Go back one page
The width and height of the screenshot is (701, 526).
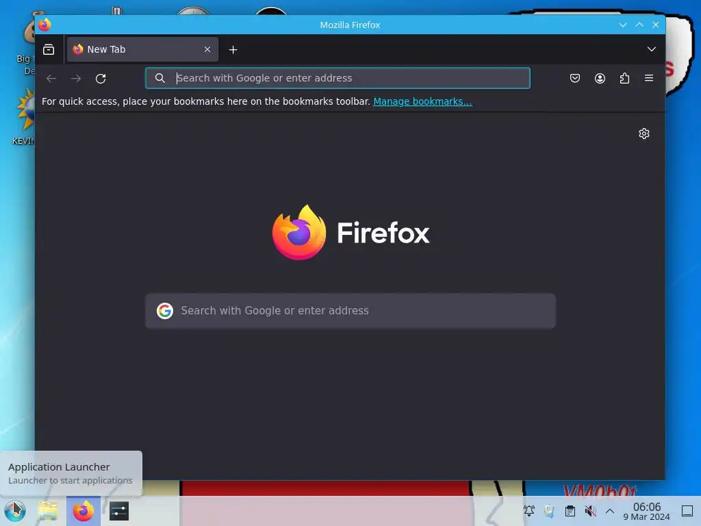[x=51, y=79]
